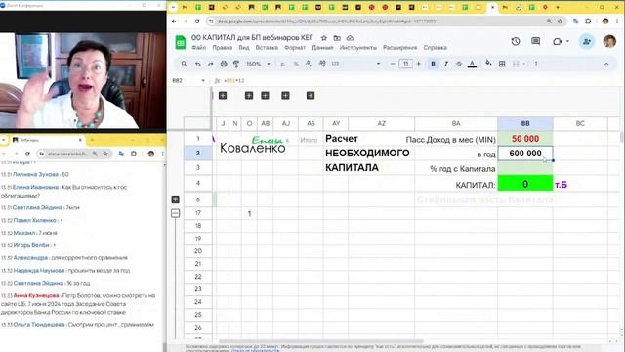Open the Расширения menu
Screen dimensions: 625x352
point(399,48)
